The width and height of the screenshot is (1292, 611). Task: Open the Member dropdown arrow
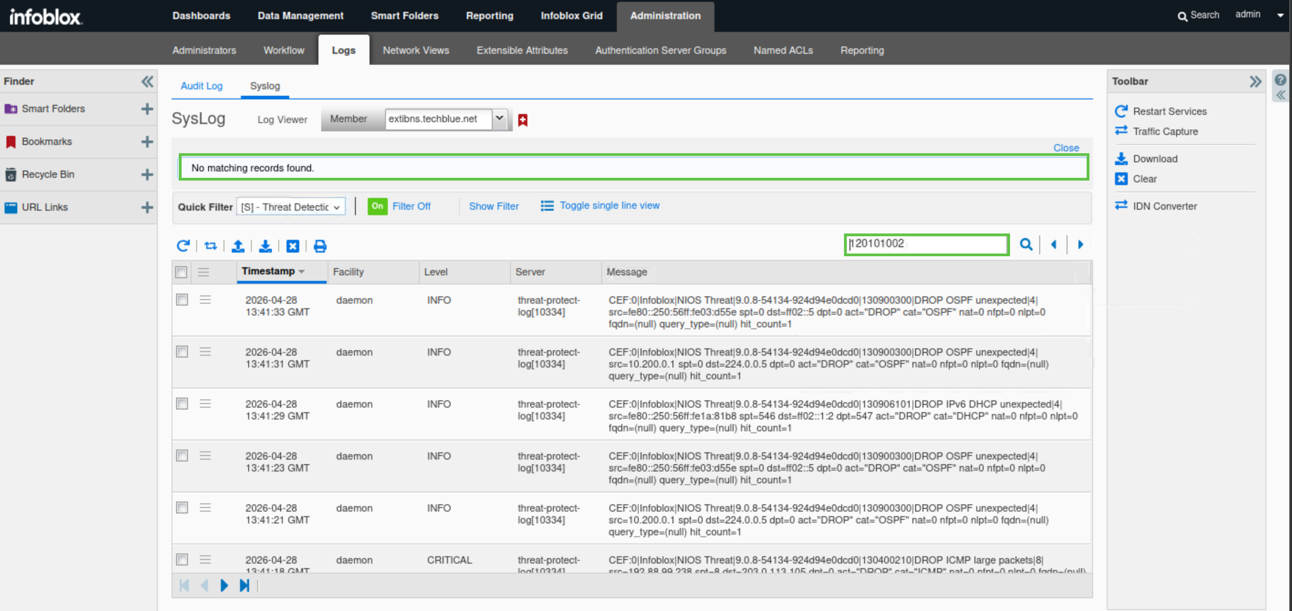(x=500, y=119)
